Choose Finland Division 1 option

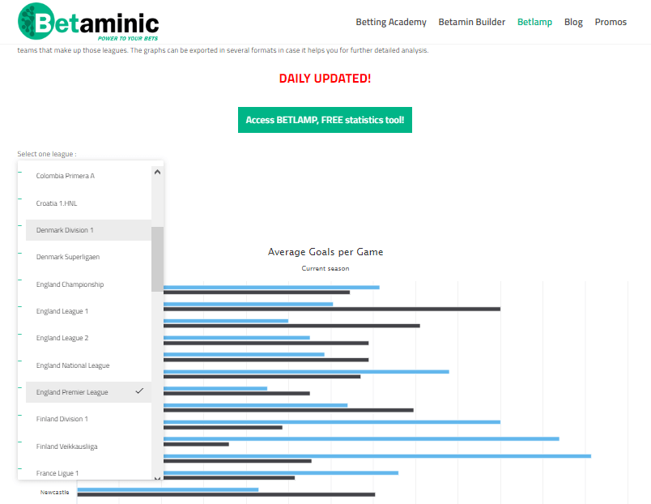[x=88, y=419]
